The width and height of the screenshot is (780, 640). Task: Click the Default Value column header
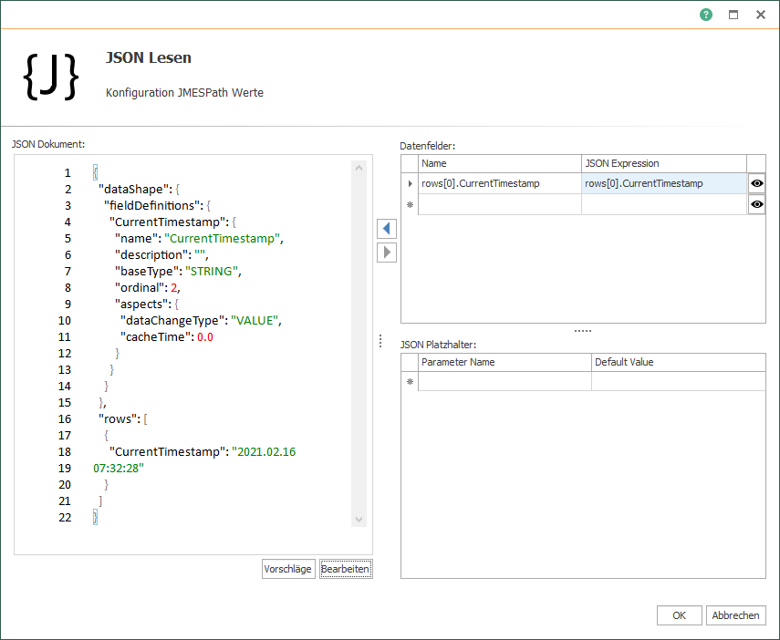tap(678, 362)
